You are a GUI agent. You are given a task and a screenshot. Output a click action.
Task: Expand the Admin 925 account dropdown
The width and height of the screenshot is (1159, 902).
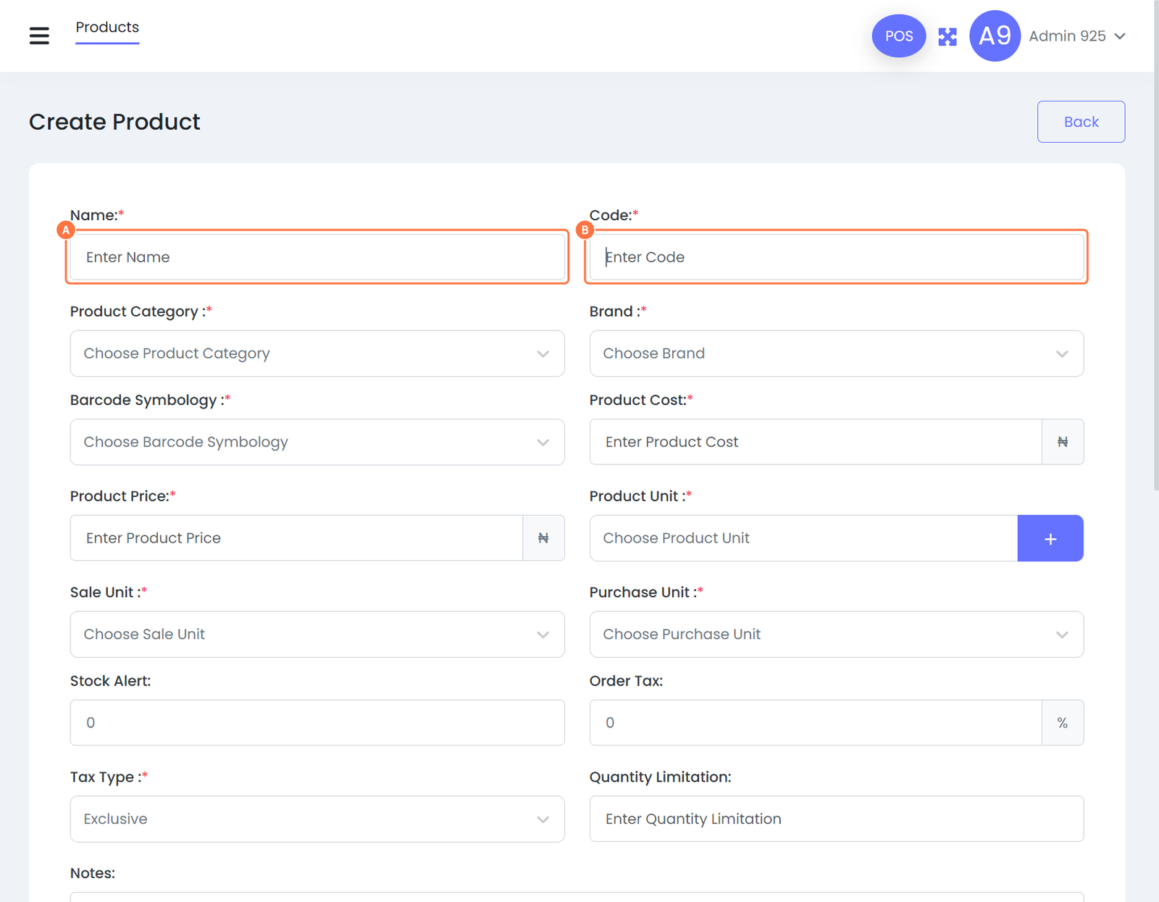1077,36
